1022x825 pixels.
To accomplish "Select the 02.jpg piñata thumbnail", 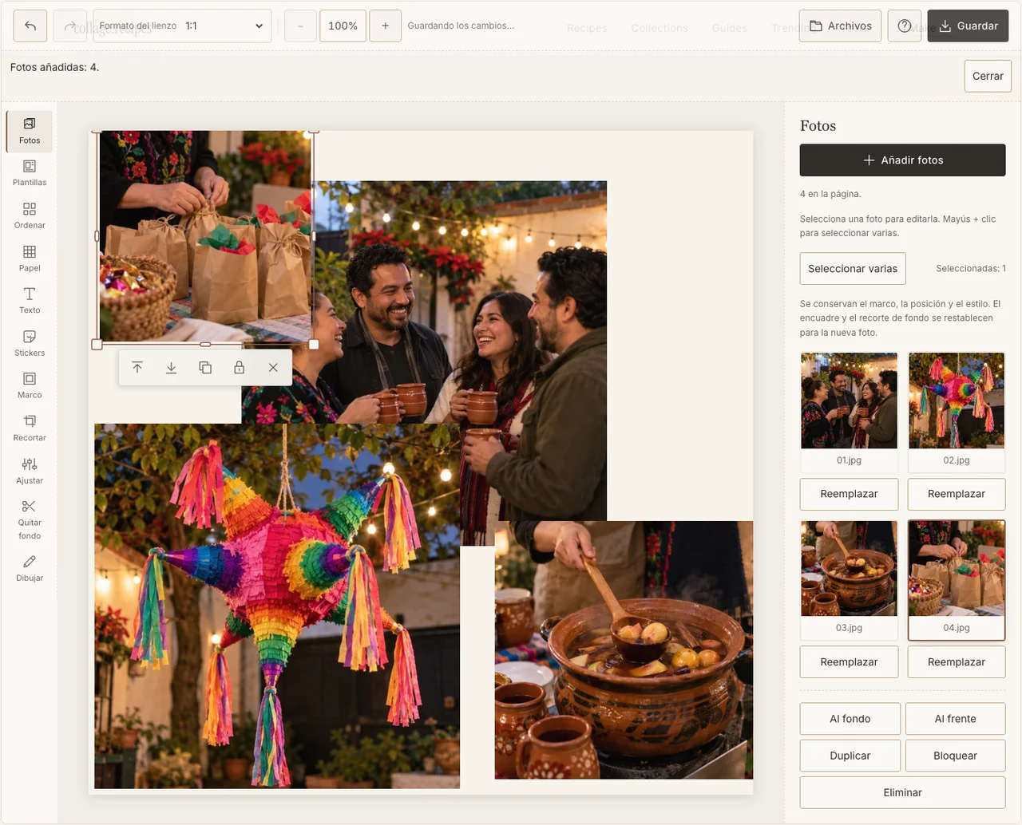I will [x=957, y=412].
